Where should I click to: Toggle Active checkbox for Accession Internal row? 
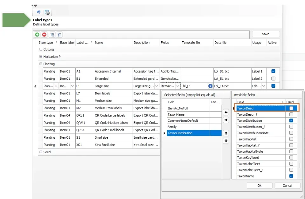click(273, 71)
